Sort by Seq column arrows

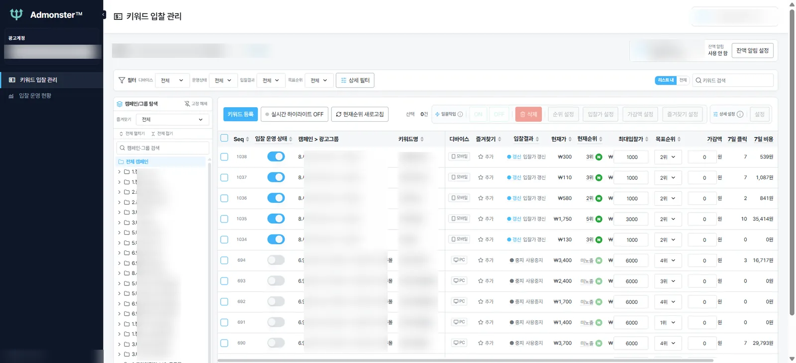pos(247,139)
